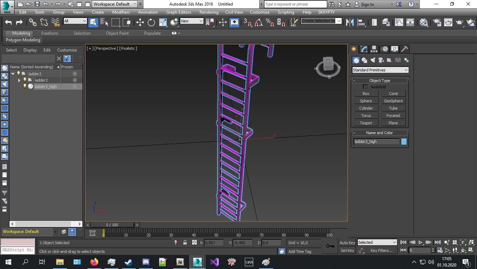477x269 pixels.
Task: Collapse the ladder2 tree item
Action: pos(13,74)
